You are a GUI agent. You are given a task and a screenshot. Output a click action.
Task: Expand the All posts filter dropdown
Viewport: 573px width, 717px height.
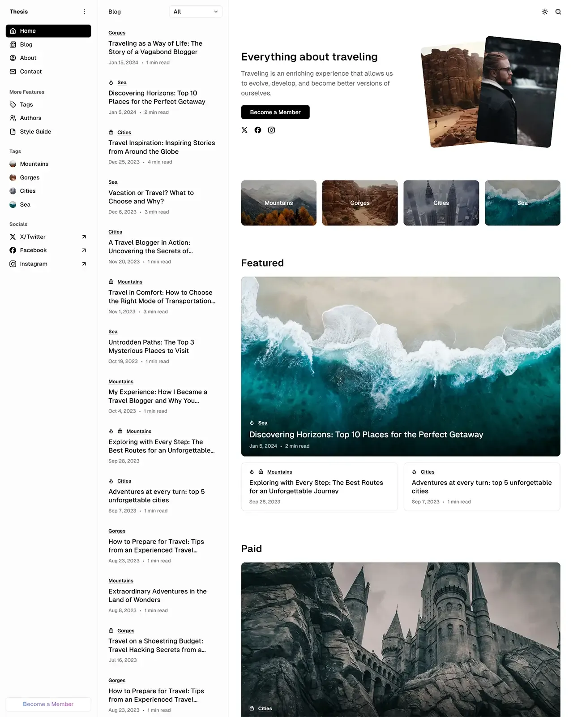tap(196, 12)
